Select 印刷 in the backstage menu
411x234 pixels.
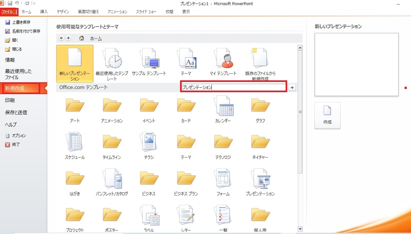tap(10, 100)
